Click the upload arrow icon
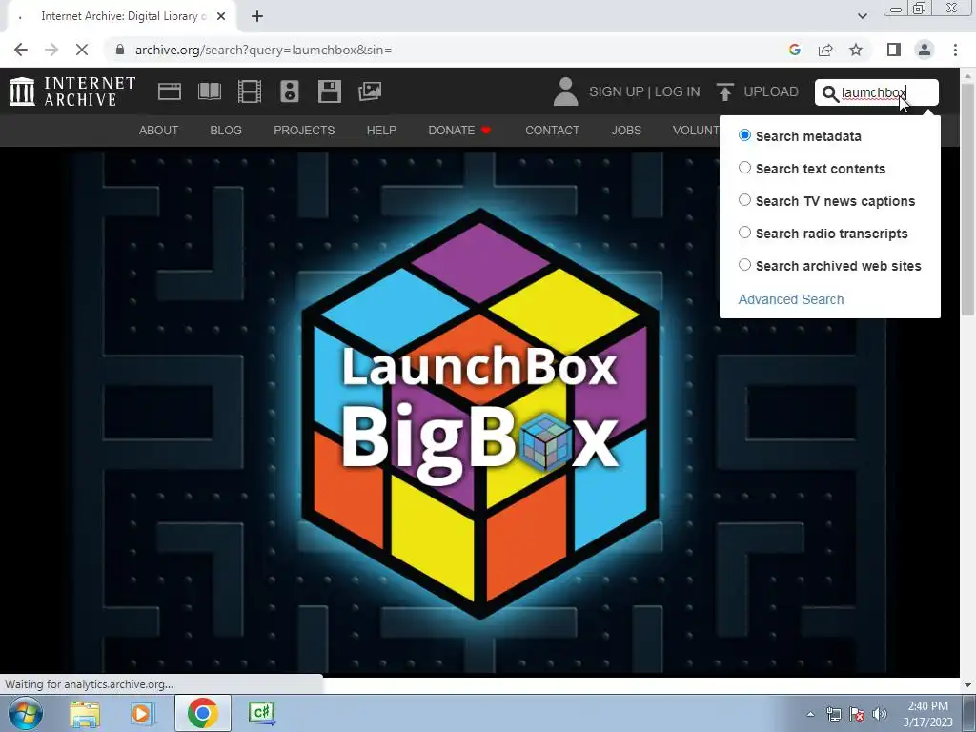Image resolution: width=976 pixels, height=732 pixels. (x=724, y=91)
